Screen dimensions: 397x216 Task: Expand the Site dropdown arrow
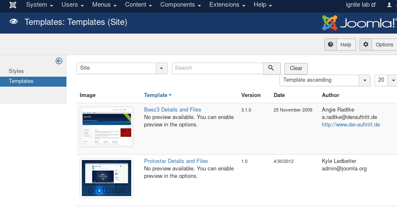pos(162,68)
